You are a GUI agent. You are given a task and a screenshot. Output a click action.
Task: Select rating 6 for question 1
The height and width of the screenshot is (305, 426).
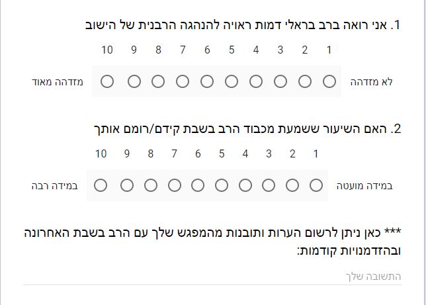pos(207,81)
